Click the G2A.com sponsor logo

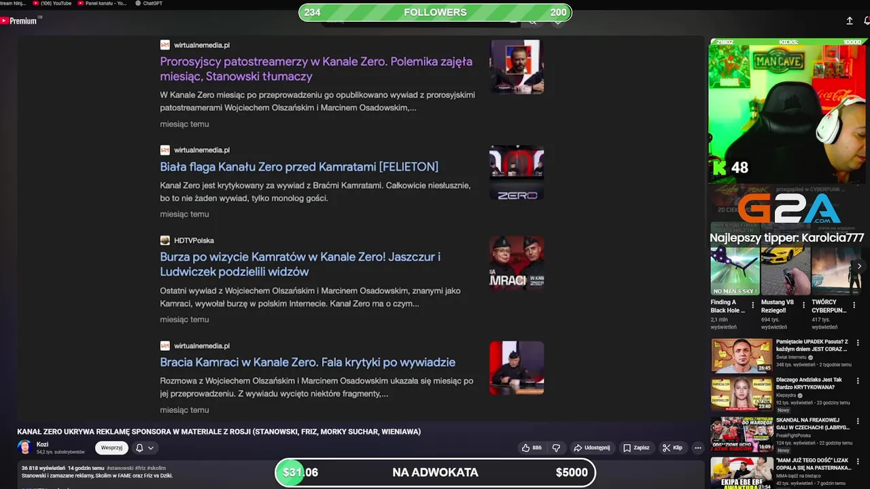tap(788, 209)
